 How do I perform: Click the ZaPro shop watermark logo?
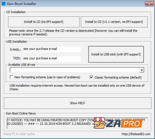117,123
